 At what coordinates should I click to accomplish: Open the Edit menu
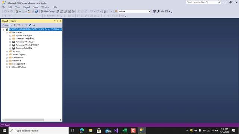pyautogui.click(x=10, y=7)
